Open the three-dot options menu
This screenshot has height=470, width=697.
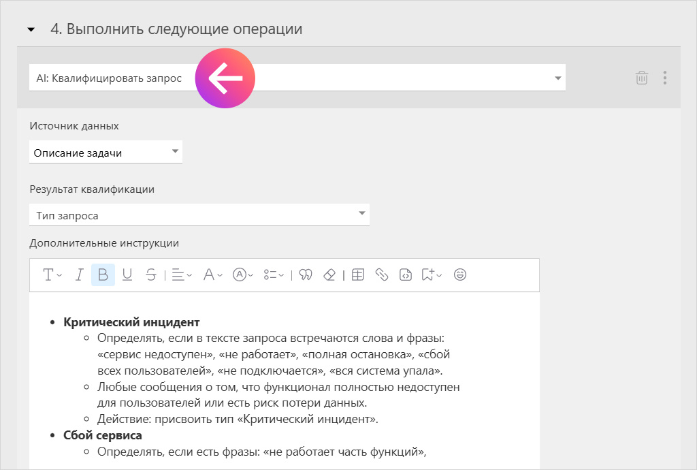click(665, 78)
